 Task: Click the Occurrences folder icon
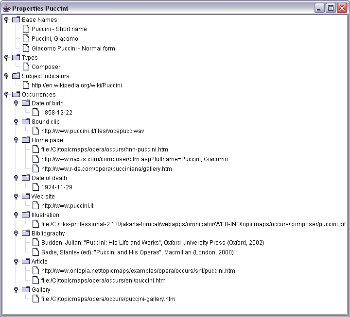16,95
